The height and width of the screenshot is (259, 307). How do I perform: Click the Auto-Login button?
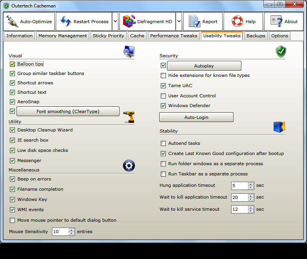pyautogui.click(x=196, y=117)
